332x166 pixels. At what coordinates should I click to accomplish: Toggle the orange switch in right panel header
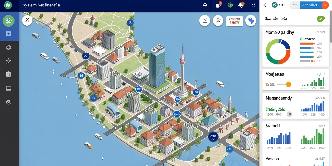click(325, 5)
